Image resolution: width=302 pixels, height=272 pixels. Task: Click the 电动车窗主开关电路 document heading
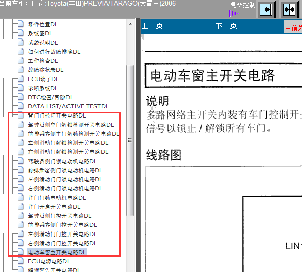[x=213, y=75]
